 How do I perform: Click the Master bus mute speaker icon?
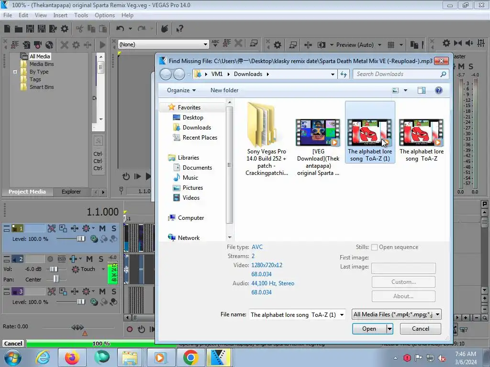[469, 43]
